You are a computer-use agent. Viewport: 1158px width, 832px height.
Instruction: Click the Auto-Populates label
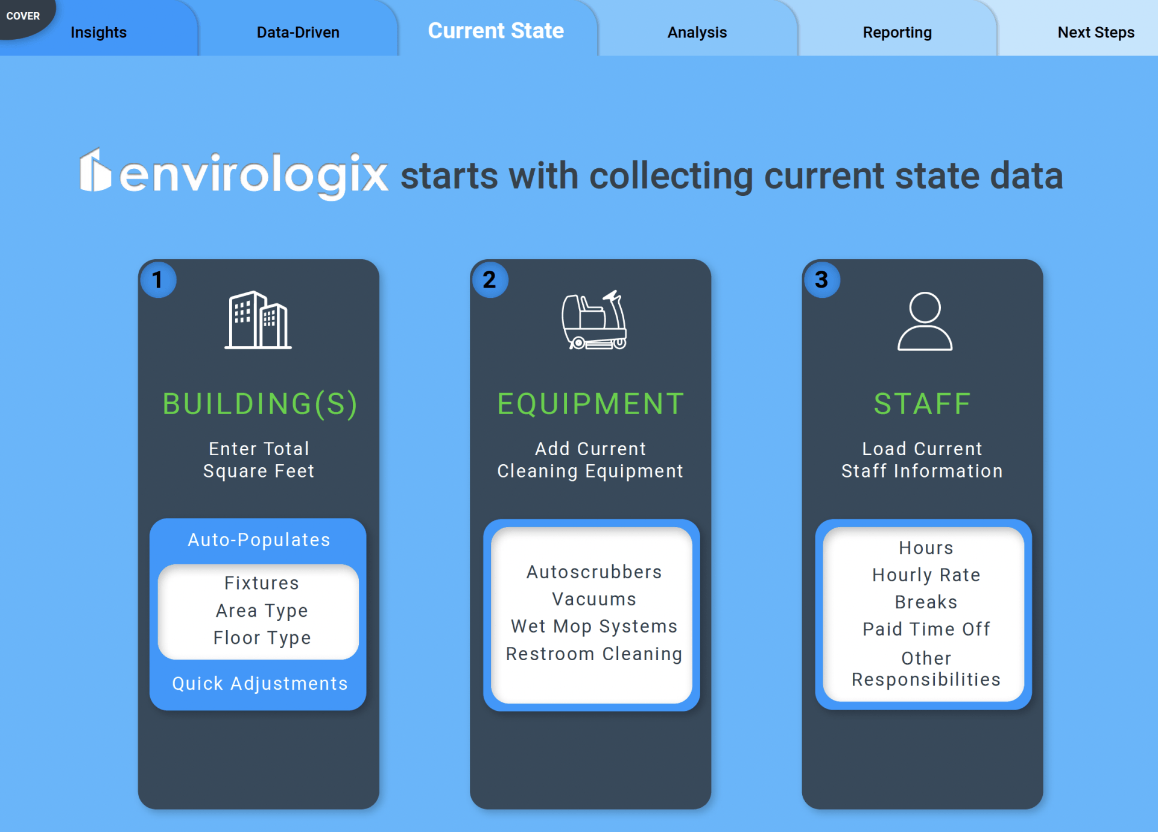(x=259, y=540)
